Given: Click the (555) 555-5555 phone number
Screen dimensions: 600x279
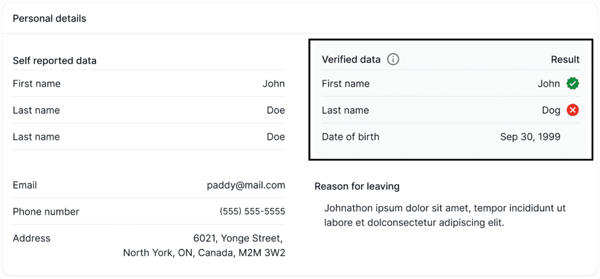Looking at the screenshot, I should (252, 211).
